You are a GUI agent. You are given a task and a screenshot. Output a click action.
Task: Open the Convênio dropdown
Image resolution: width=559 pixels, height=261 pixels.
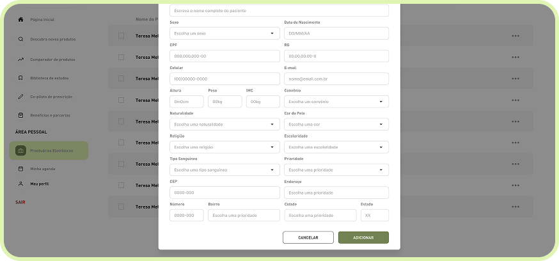coord(336,102)
